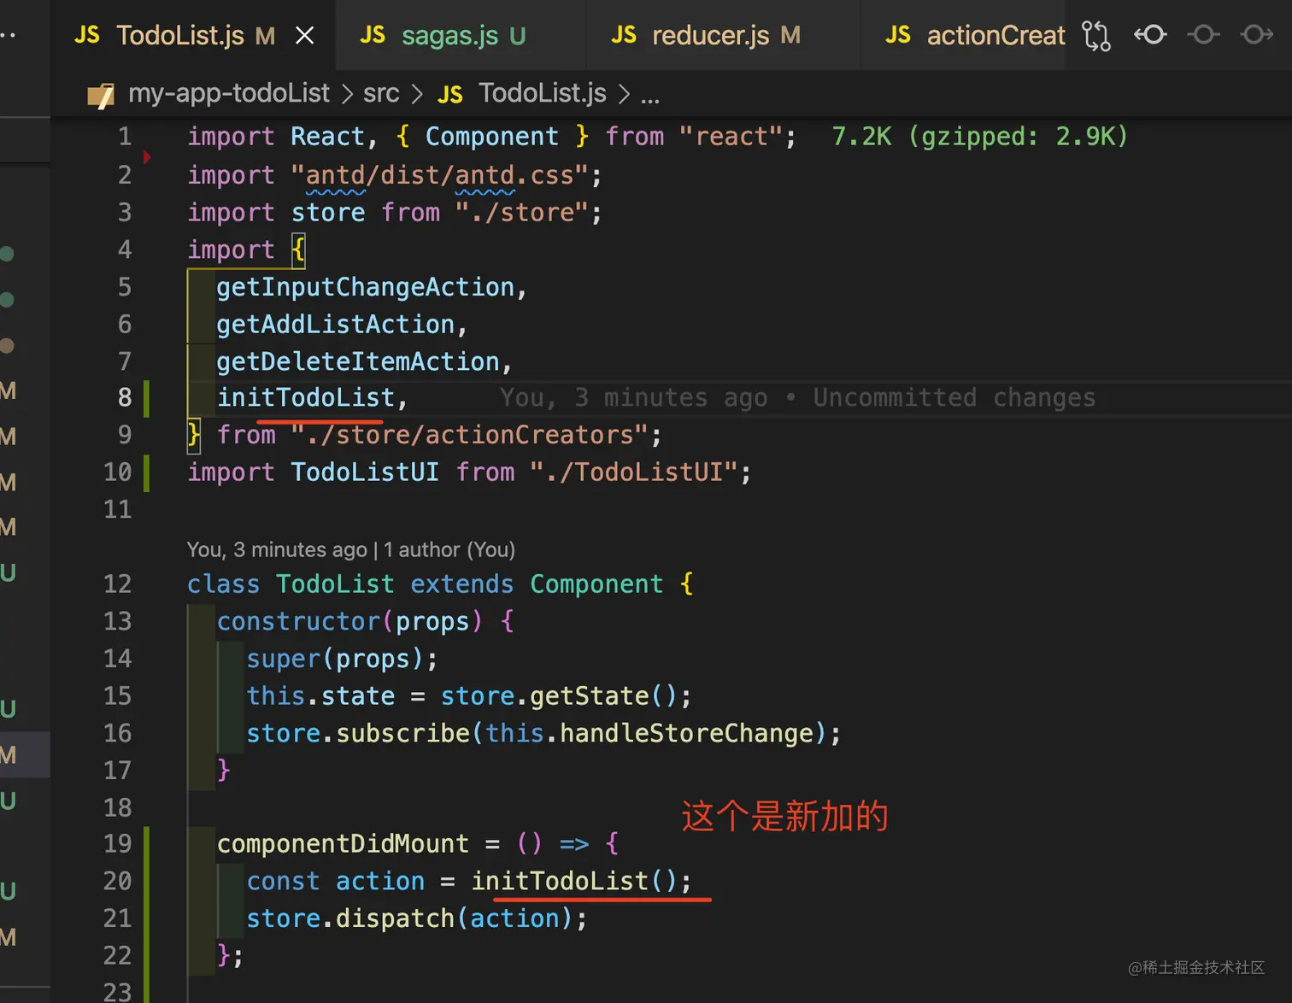Go to previous change icon
The image size is (1292, 1003).
pos(1150,34)
